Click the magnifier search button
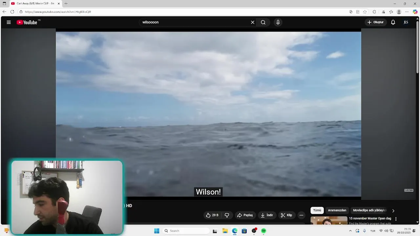The height and width of the screenshot is (236, 420). tap(263, 22)
